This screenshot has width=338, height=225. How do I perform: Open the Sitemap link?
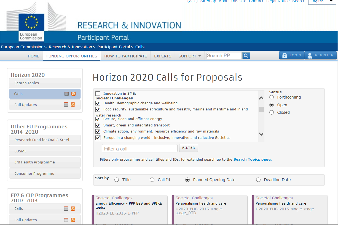(208, 1)
